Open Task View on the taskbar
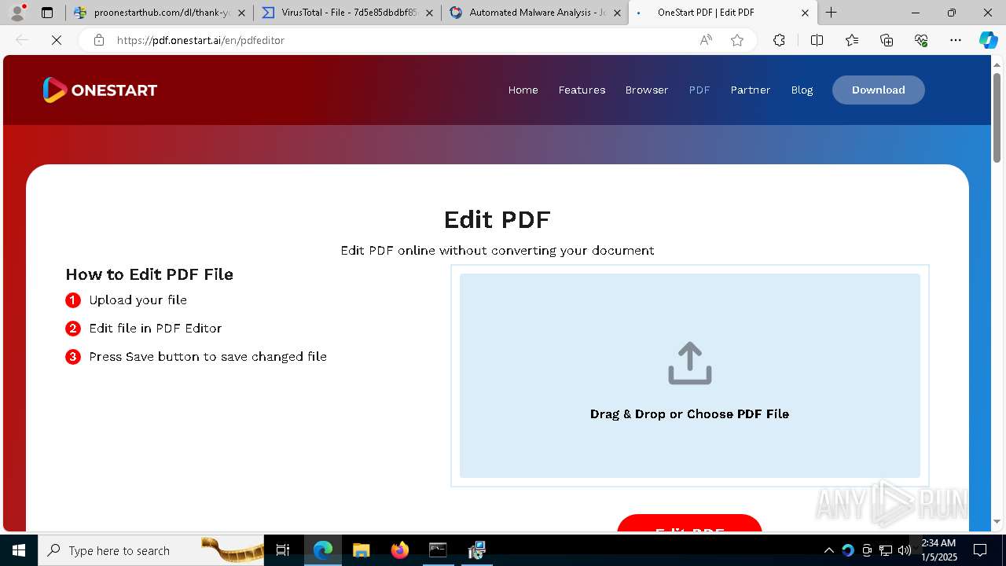The width and height of the screenshot is (1006, 566). pyautogui.click(x=283, y=550)
